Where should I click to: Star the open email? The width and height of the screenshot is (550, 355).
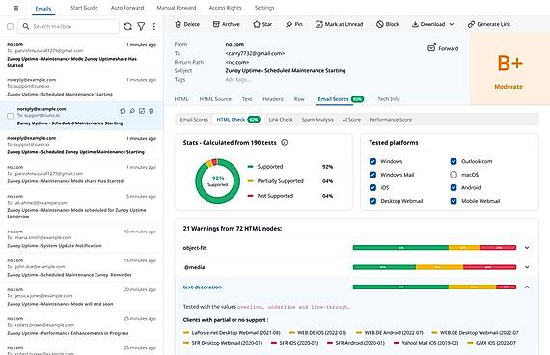click(262, 24)
